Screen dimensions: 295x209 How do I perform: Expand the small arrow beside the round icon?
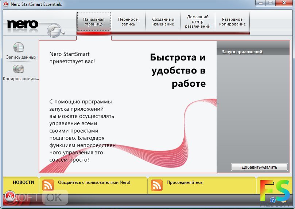click(x=63, y=33)
